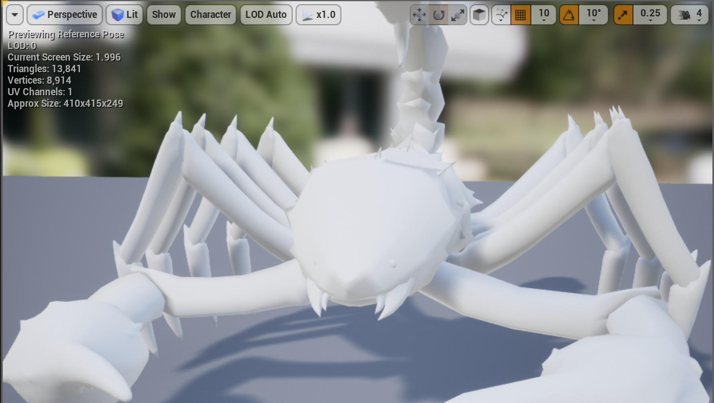Open the grid snap size 10 dropdown

(x=543, y=14)
